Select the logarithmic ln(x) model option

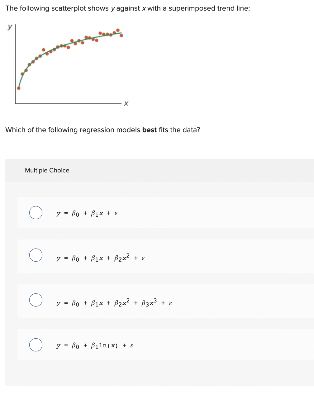pos(35,345)
